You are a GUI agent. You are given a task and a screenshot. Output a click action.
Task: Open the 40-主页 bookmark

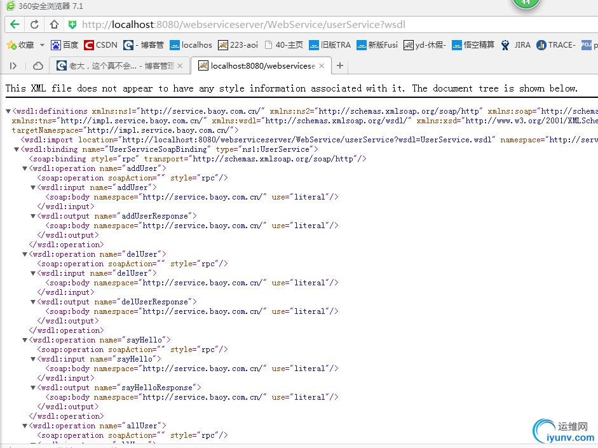tap(283, 45)
